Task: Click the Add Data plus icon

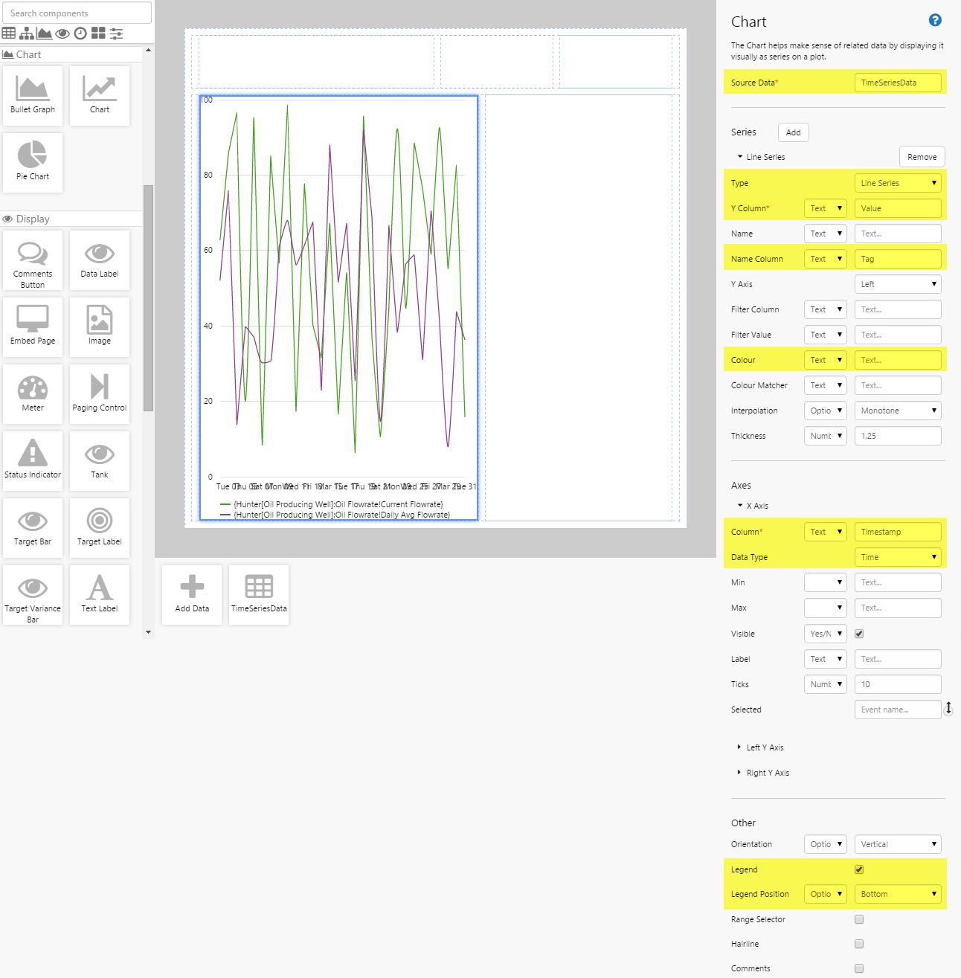Action: 192,587
